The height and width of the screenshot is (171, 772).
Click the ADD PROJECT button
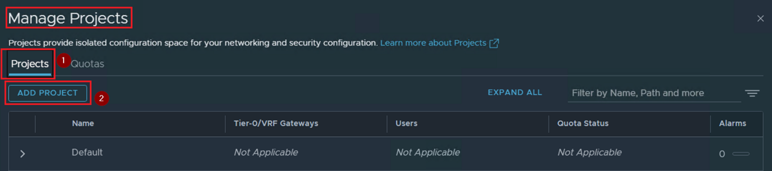(x=48, y=93)
